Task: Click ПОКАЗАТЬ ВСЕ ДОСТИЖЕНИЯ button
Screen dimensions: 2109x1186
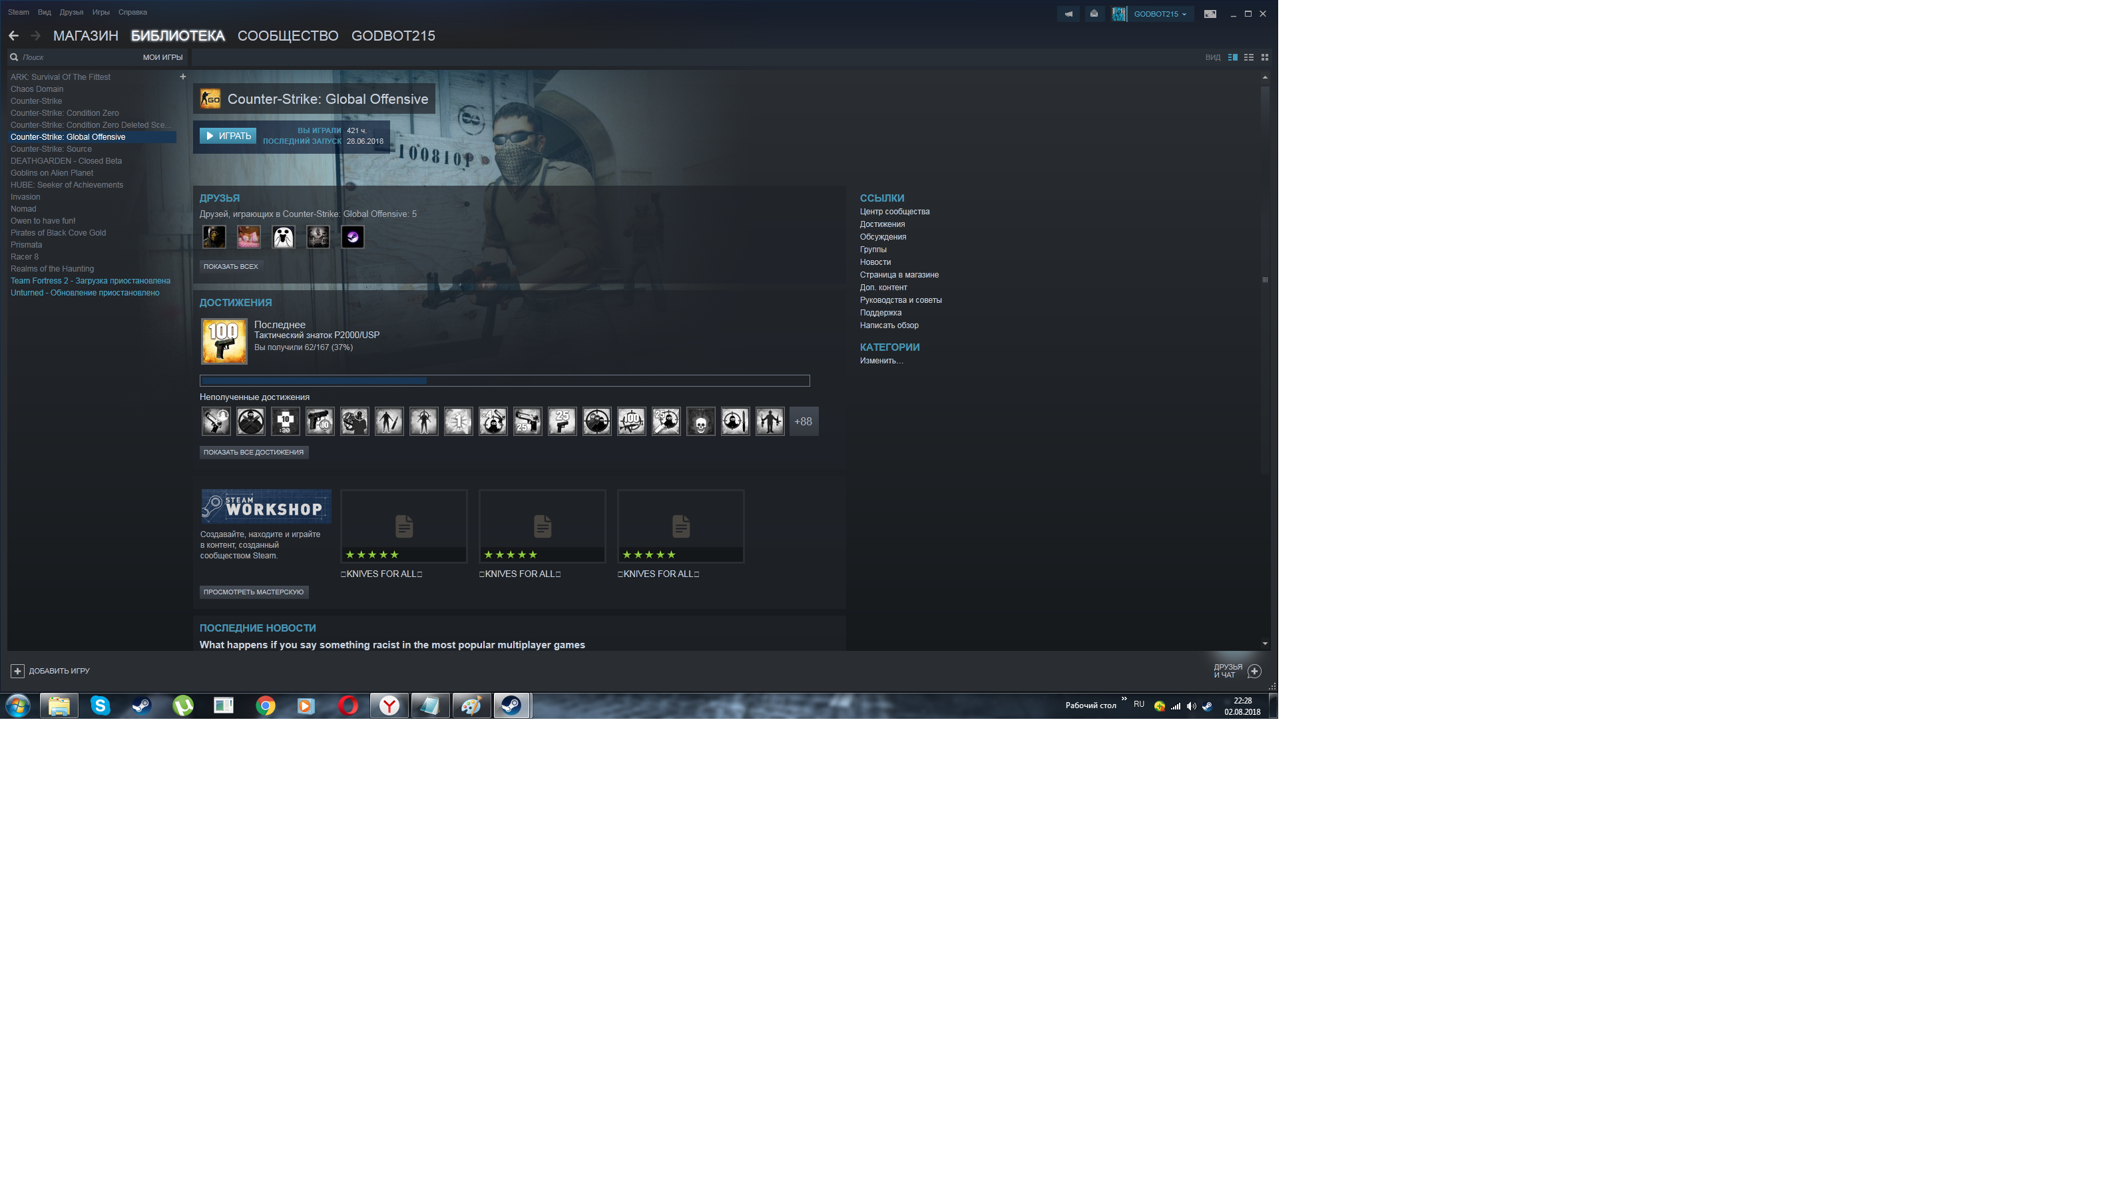Action: click(254, 453)
